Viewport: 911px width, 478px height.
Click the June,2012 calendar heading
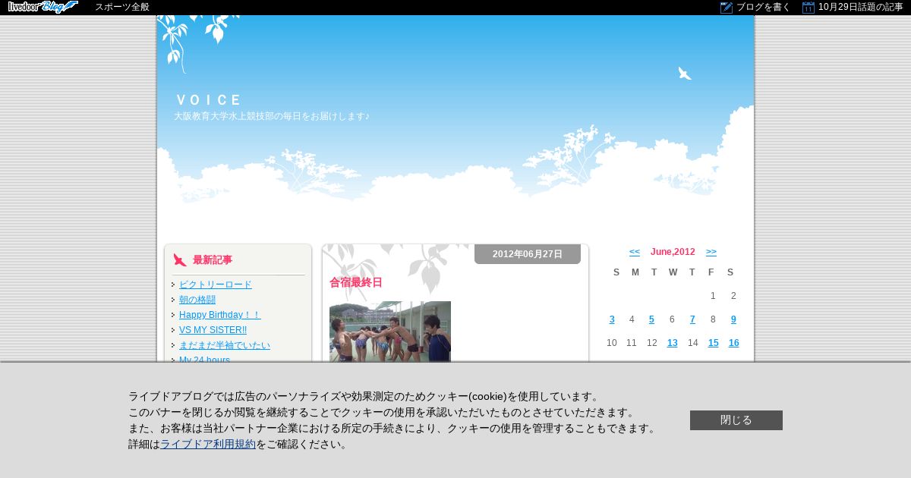coord(673,252)
